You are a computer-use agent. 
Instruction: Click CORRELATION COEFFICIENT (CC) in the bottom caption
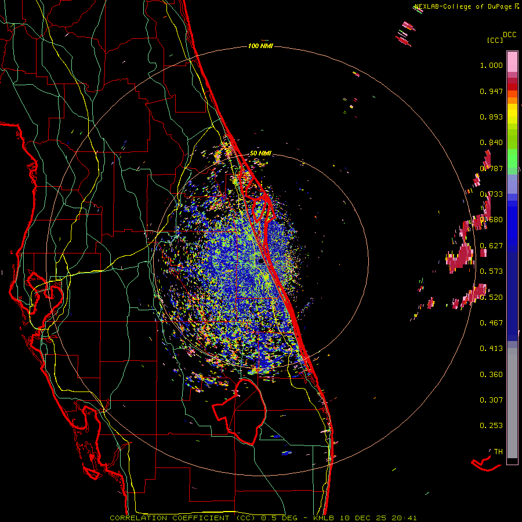click(x=183, y=518)
